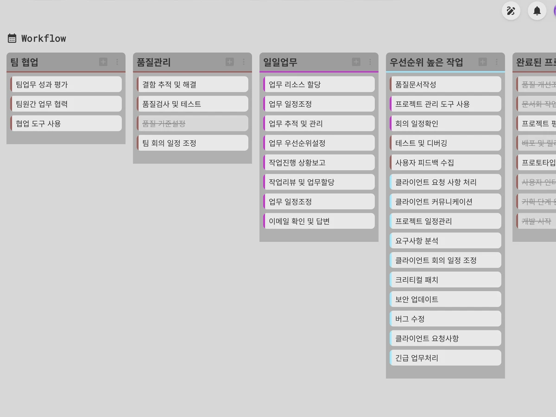
Task: Open the 프로젝트 관리 도구 사용 card
Action: click(x=445, y=104)
